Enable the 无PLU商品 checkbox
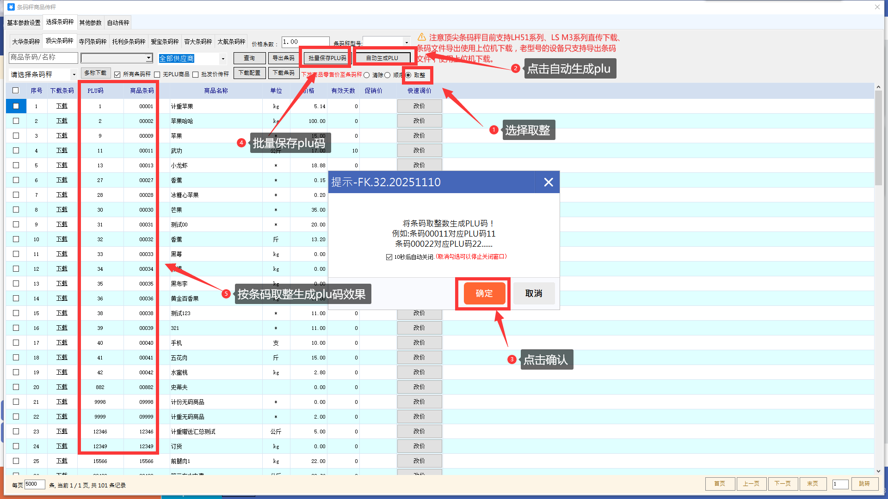The image size is (888, 499). point(157,74)
